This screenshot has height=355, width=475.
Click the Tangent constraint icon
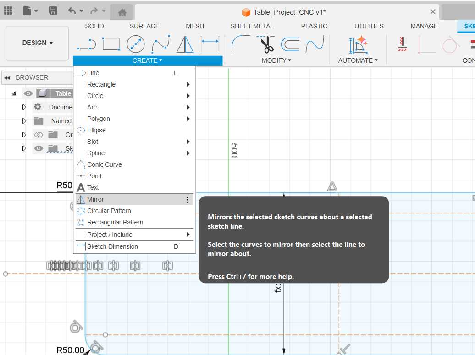(x=451, y=44)
